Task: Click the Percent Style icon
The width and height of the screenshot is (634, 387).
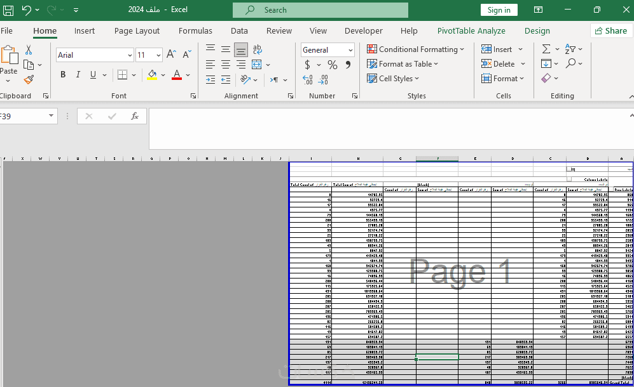Action: [x=333, y=65]
